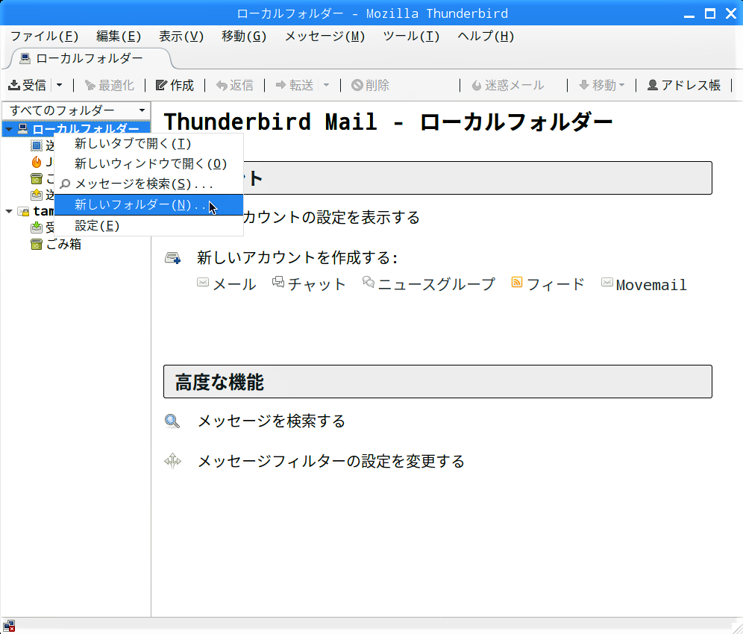Collapse the tam account tree node

click(x=9, y=211)
